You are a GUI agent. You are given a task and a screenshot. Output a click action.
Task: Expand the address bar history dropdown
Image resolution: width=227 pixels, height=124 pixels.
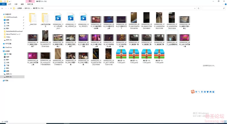(195, 9)
